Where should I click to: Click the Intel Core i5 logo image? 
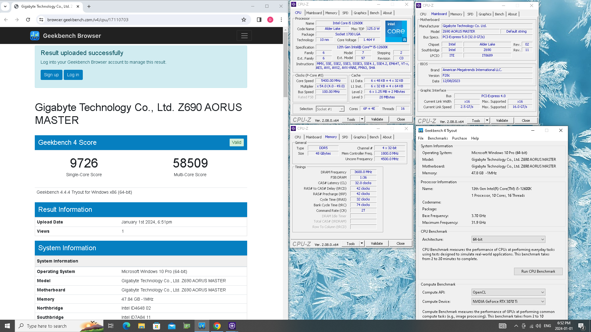click(396, 31)
